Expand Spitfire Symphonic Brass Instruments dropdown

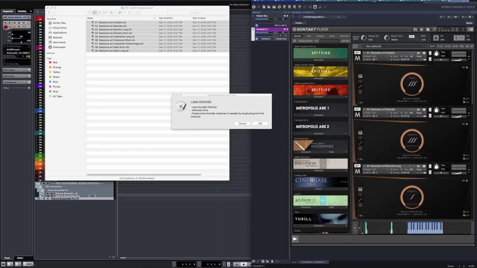320,97
